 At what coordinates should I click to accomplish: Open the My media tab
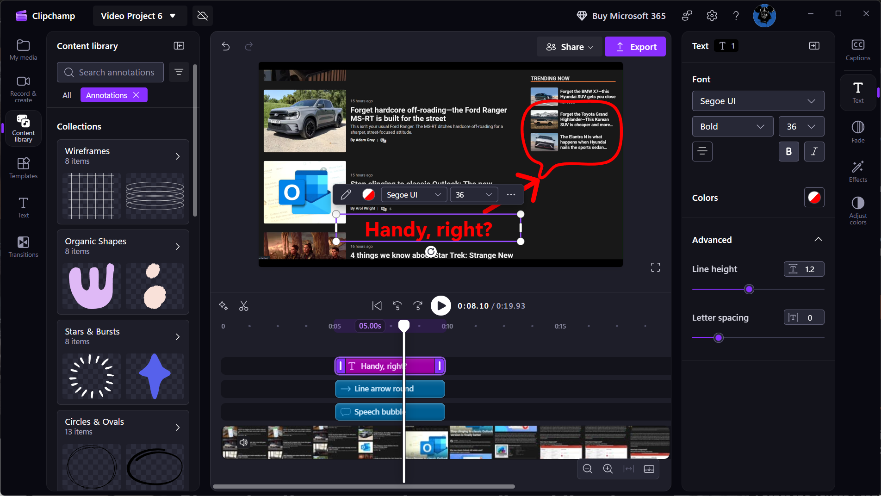23,50
